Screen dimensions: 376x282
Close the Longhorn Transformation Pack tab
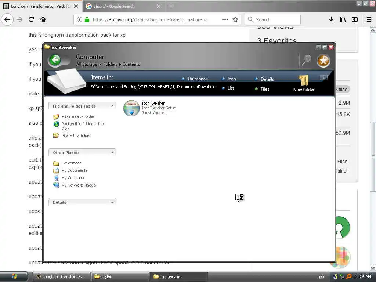click(76, 6)
